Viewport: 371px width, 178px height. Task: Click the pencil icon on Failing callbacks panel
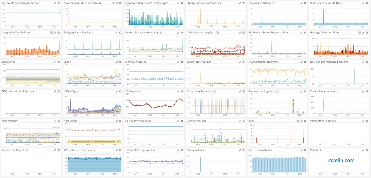240,150
